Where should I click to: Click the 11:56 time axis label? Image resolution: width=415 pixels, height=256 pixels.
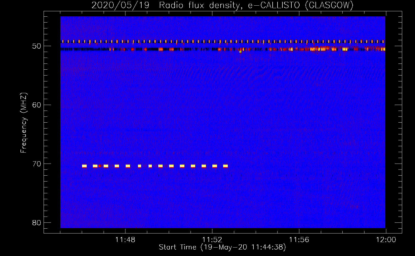pyautogui.click(x=299, y=240)
